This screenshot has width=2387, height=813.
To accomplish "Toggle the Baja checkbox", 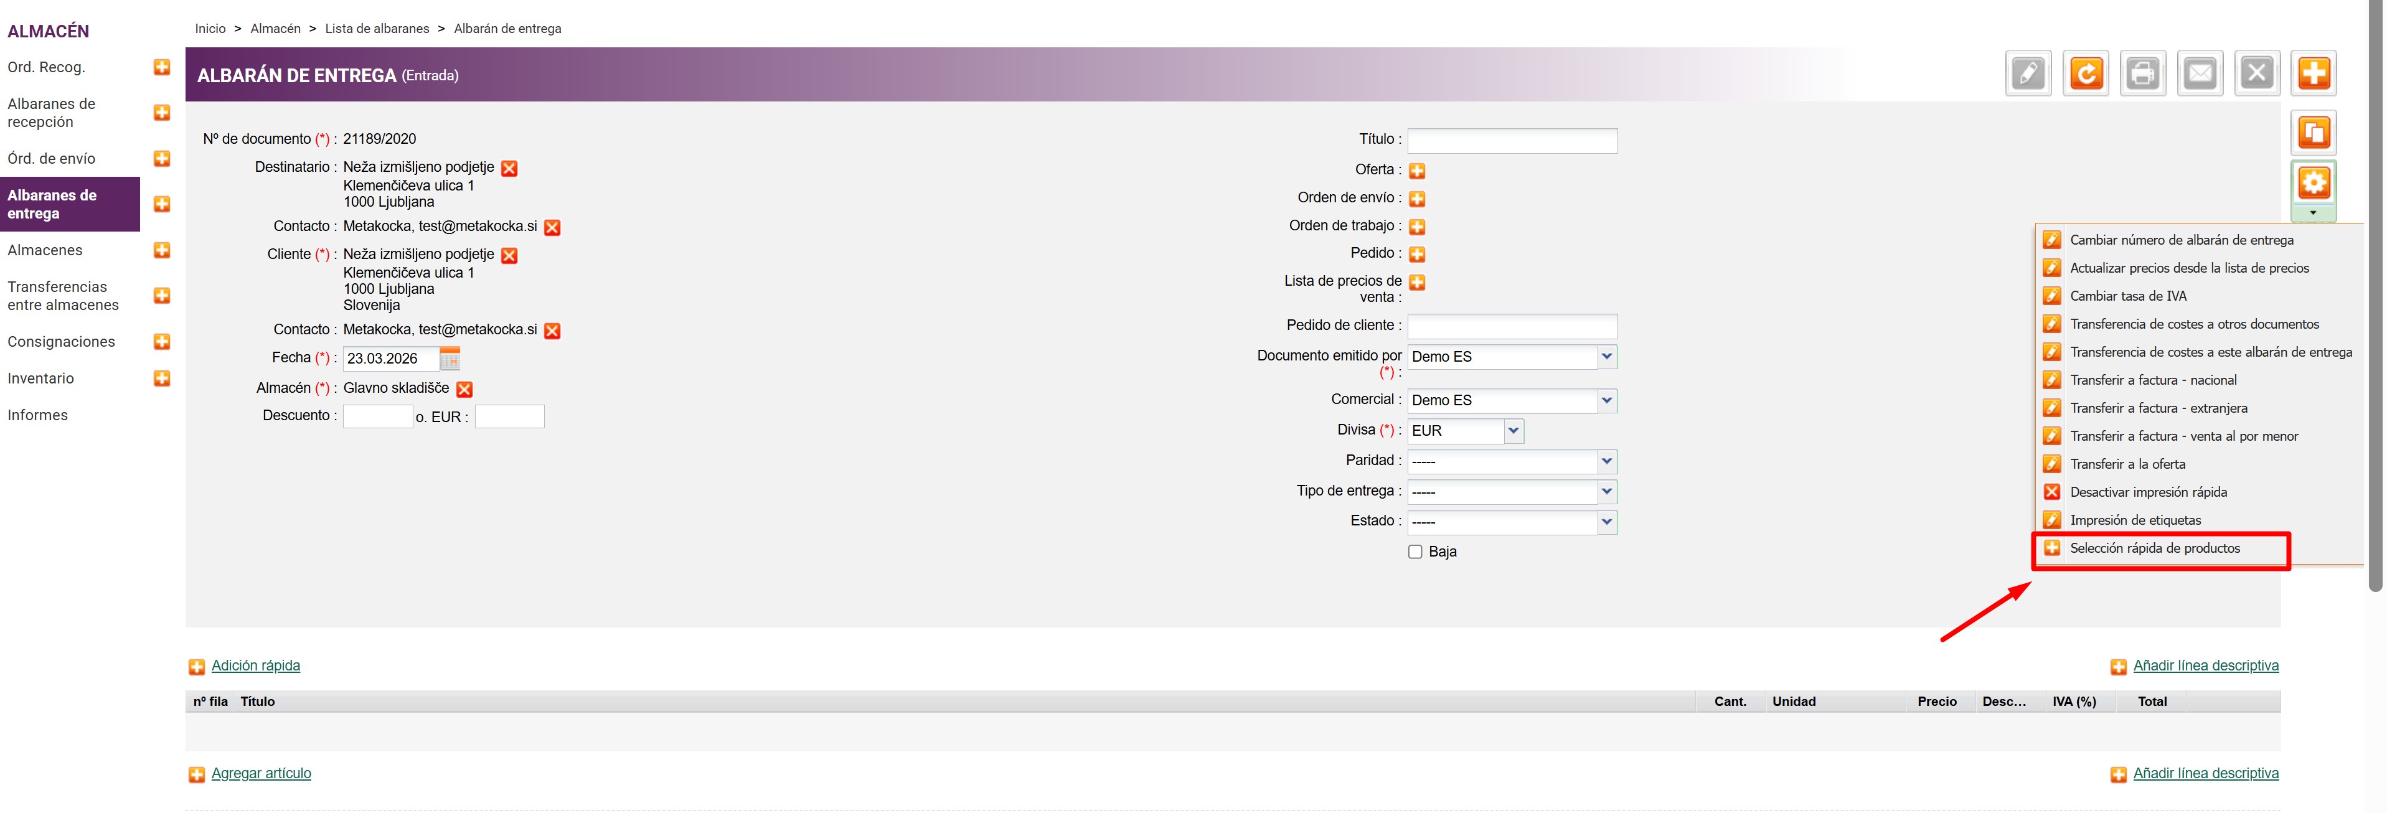I will (x=1415, y=552).
